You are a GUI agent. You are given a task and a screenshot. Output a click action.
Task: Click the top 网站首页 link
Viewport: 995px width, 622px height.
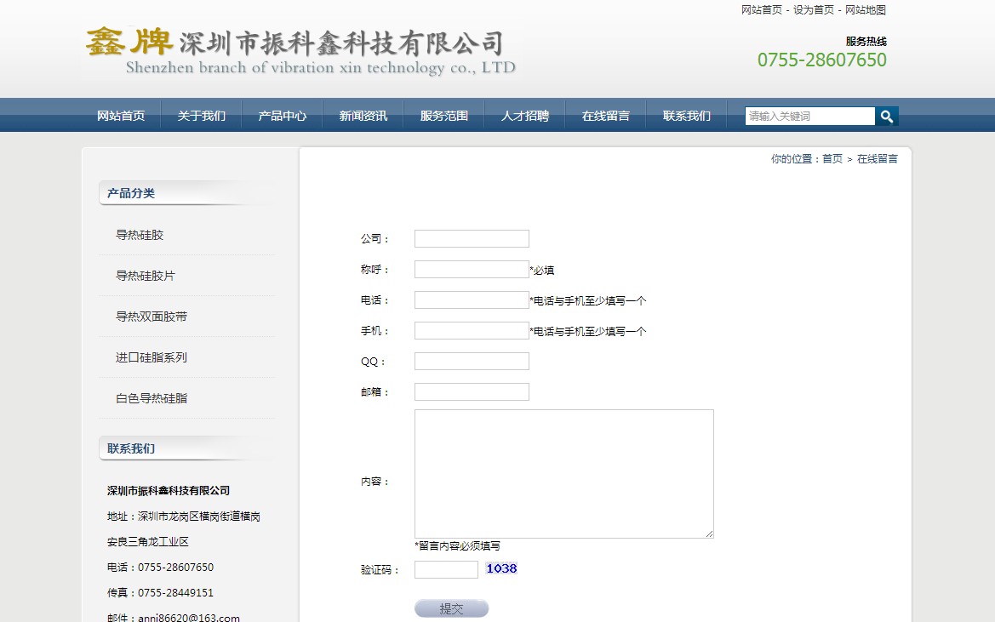762,10
